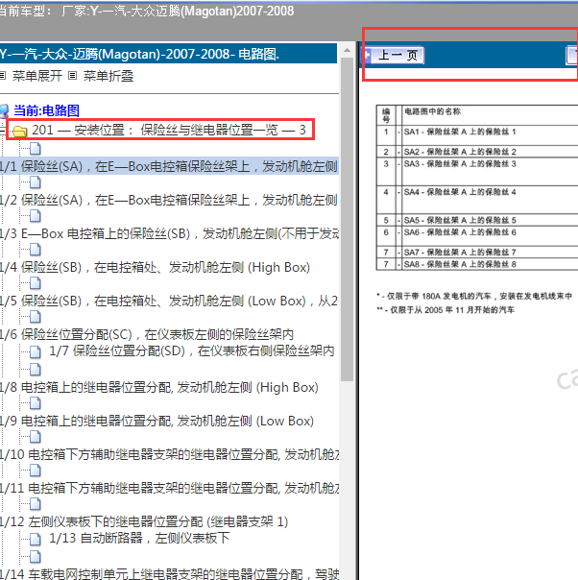
Task: Click the page icon above item 1/6
Action: [x=36, y=317]
